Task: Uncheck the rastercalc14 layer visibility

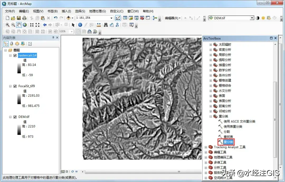Action: (x=15, y=55)
